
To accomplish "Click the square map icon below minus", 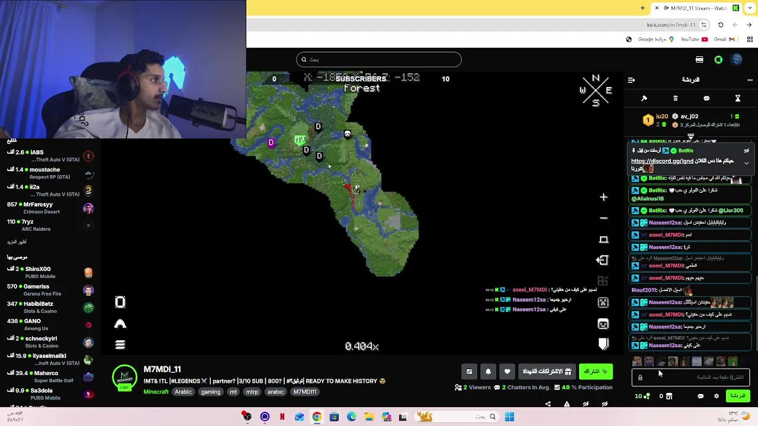I will coord(603,240).
